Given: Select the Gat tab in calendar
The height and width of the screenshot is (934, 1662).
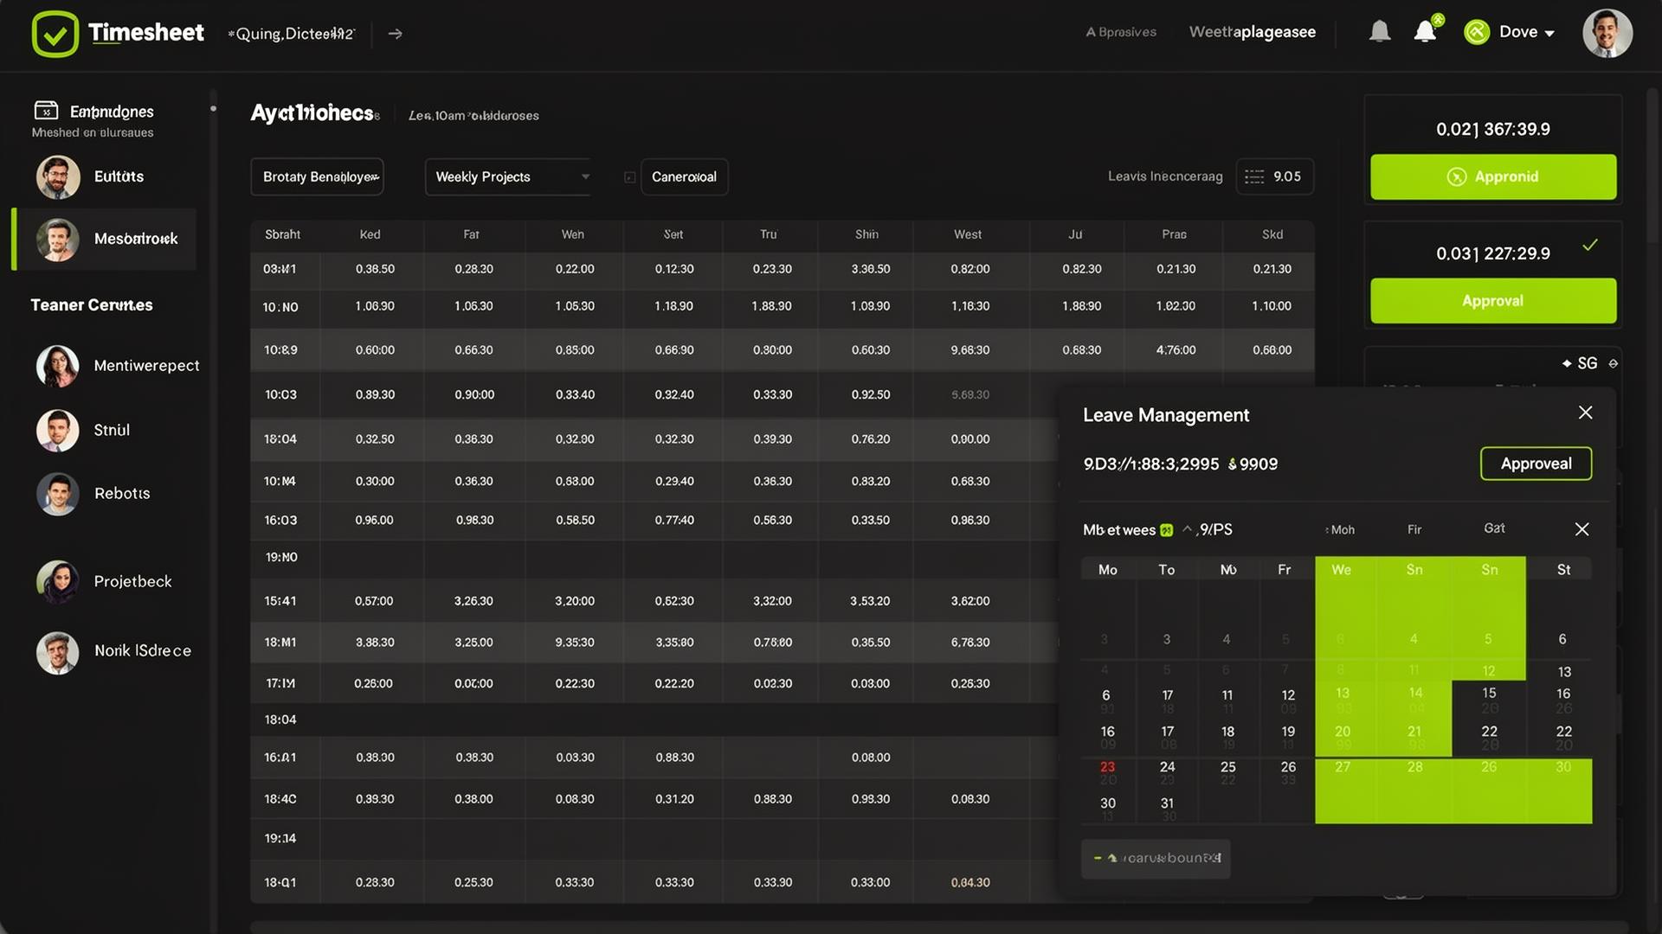Looking at the screenshot, I should 1494,528.
